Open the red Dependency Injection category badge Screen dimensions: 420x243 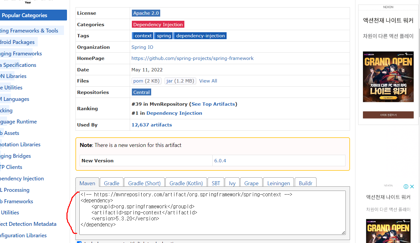pyautogui.click(x=158, y=25)
